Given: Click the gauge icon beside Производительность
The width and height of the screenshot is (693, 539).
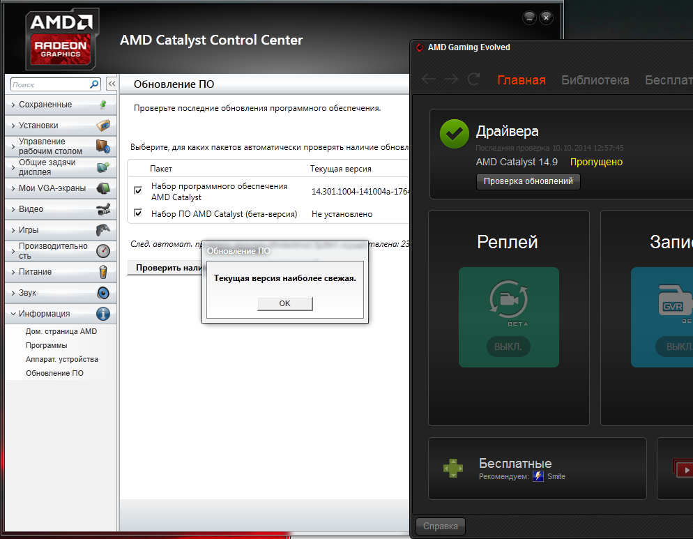Looking at the screenshot, I should (x=103, y=251).
